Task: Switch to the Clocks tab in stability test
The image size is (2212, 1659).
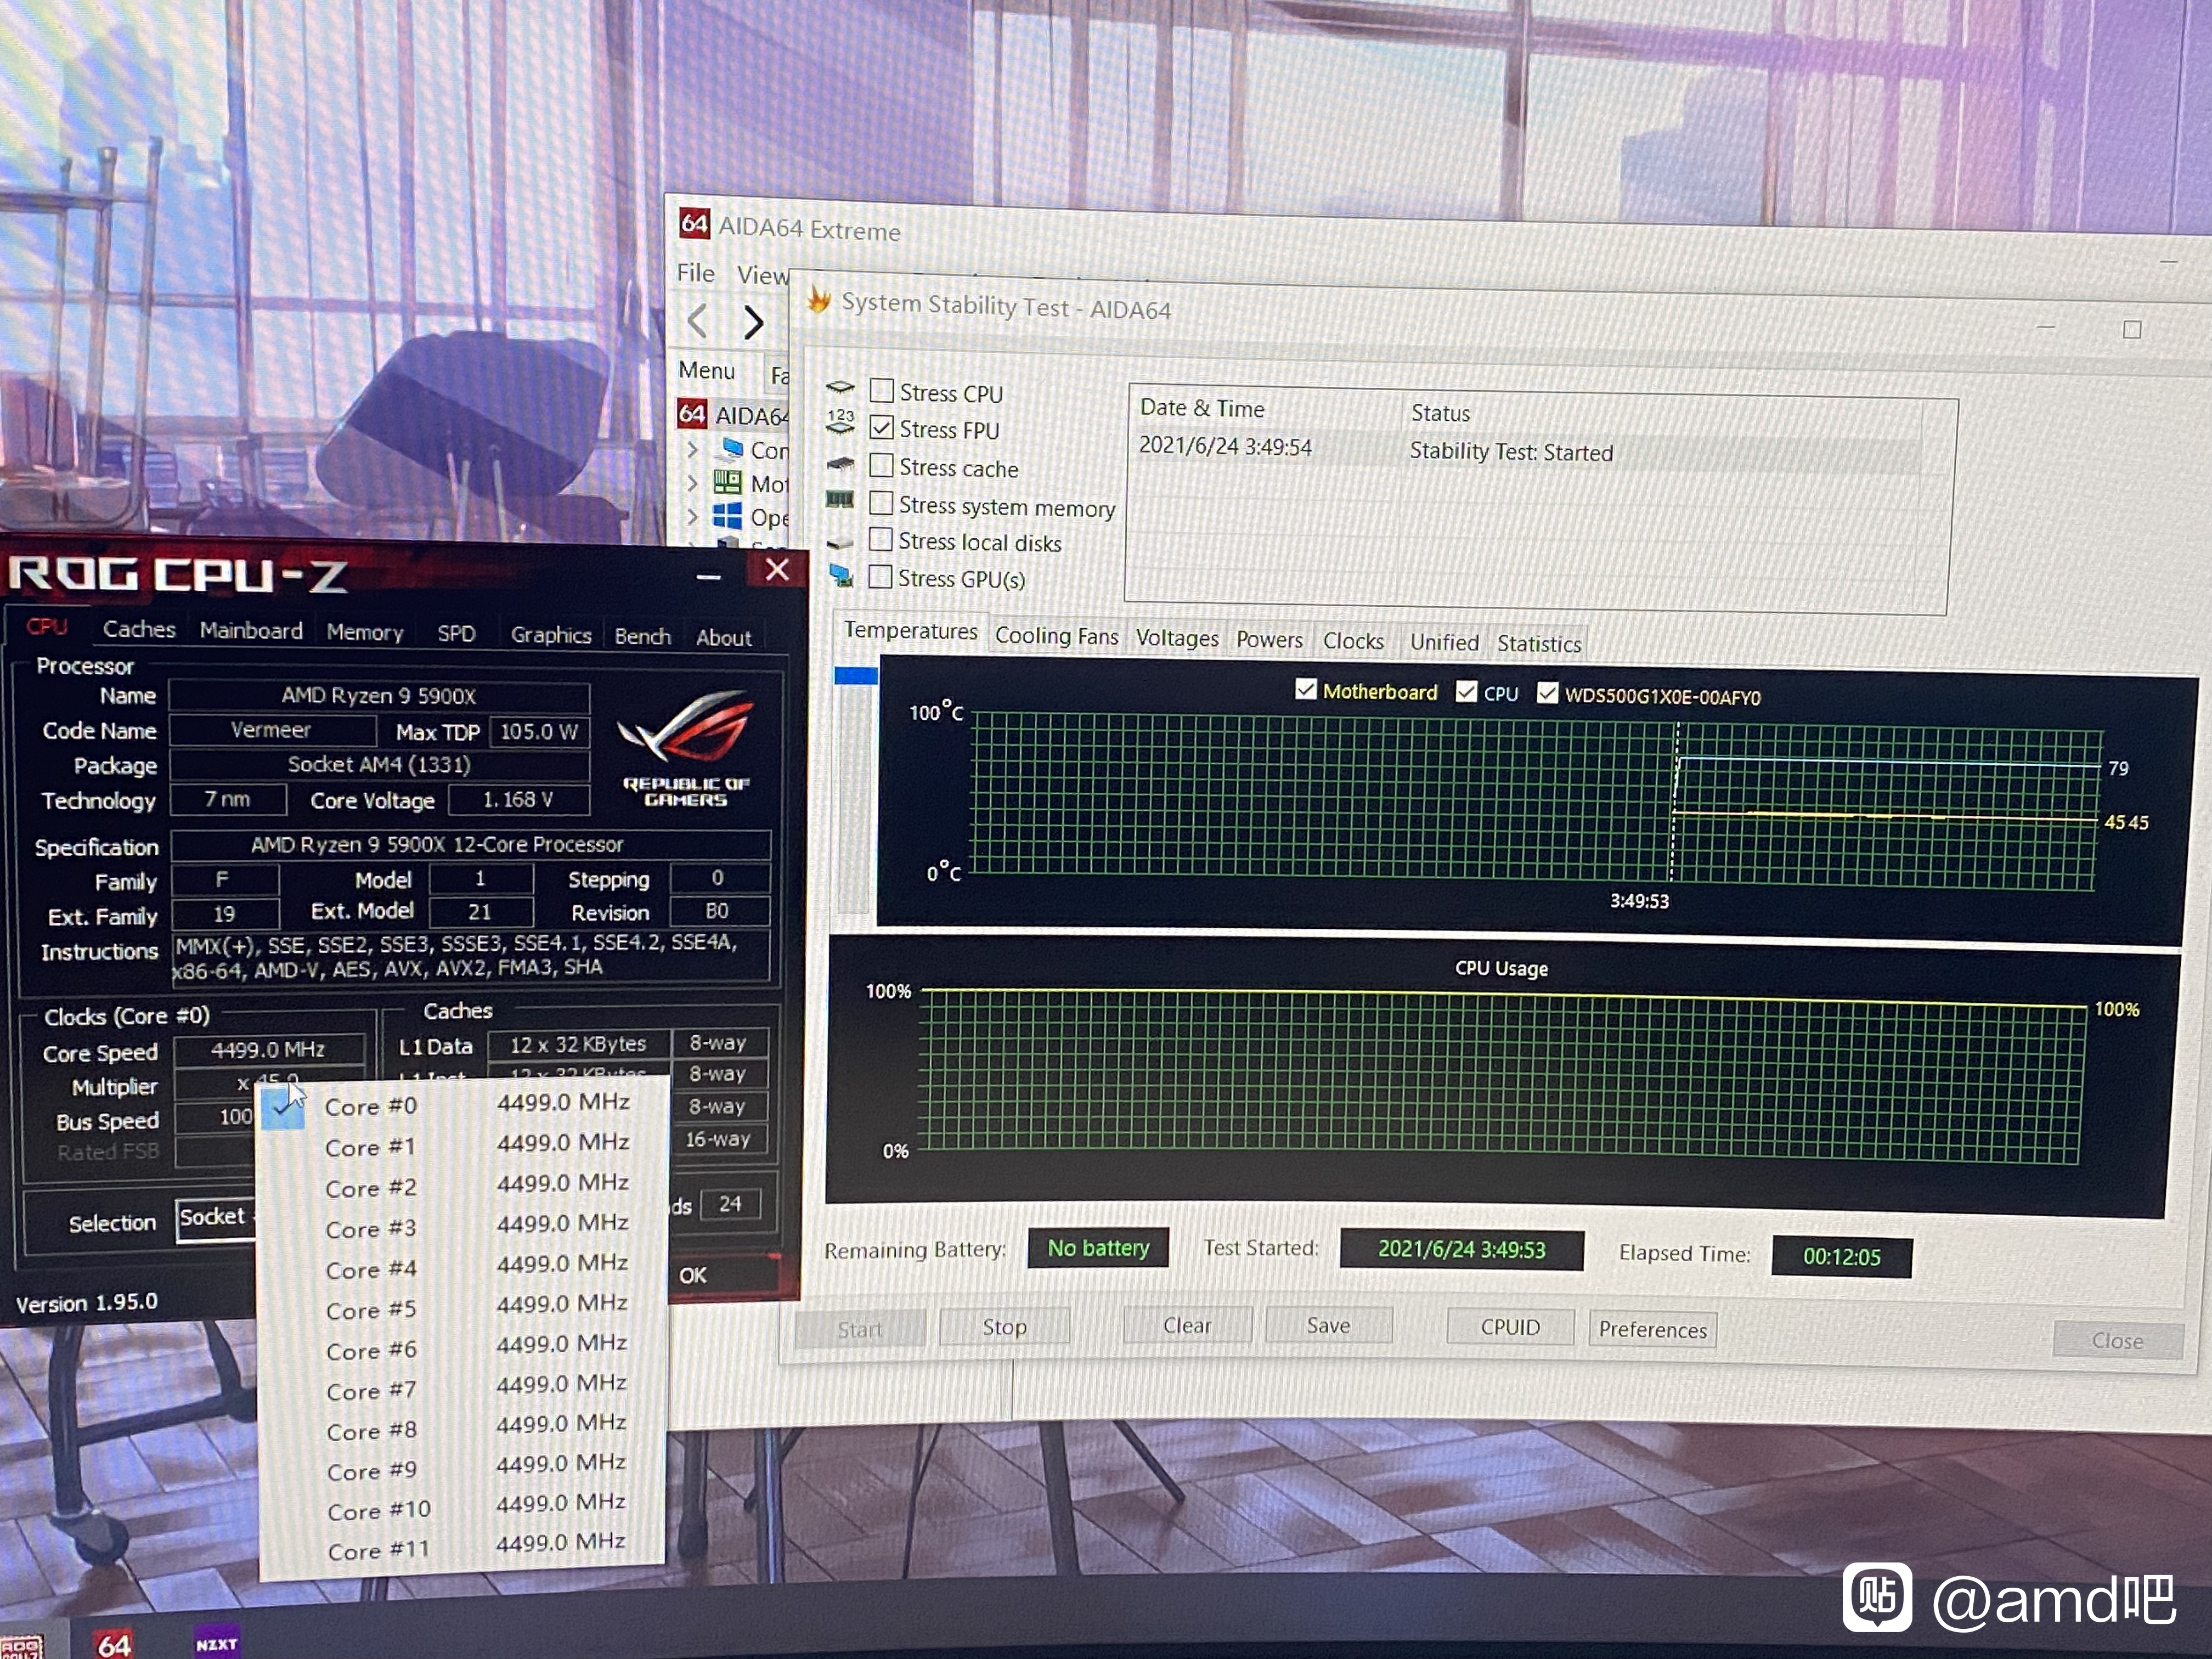Action: 1353,641
